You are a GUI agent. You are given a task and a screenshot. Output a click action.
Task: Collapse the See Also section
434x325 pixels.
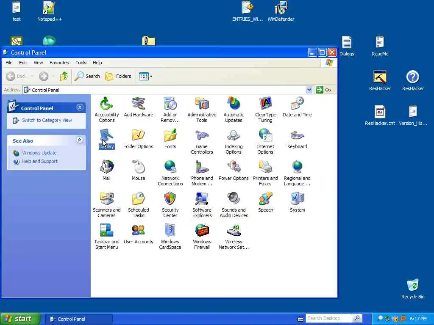pos(79,140)
